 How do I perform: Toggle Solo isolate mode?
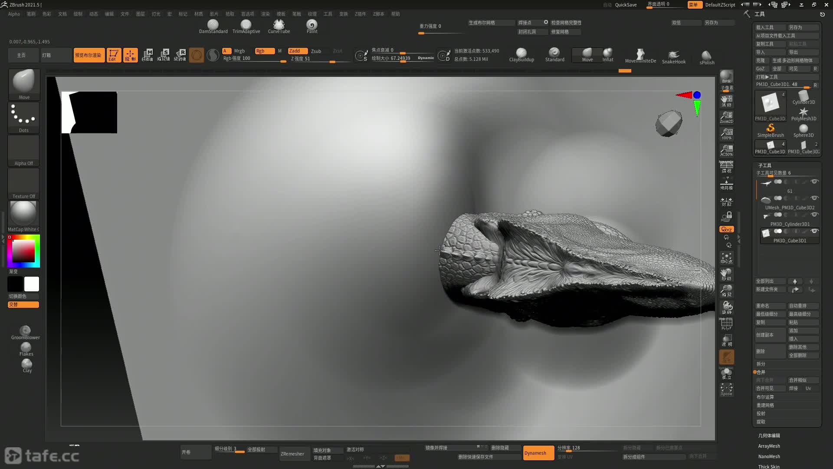coord(726,373)
